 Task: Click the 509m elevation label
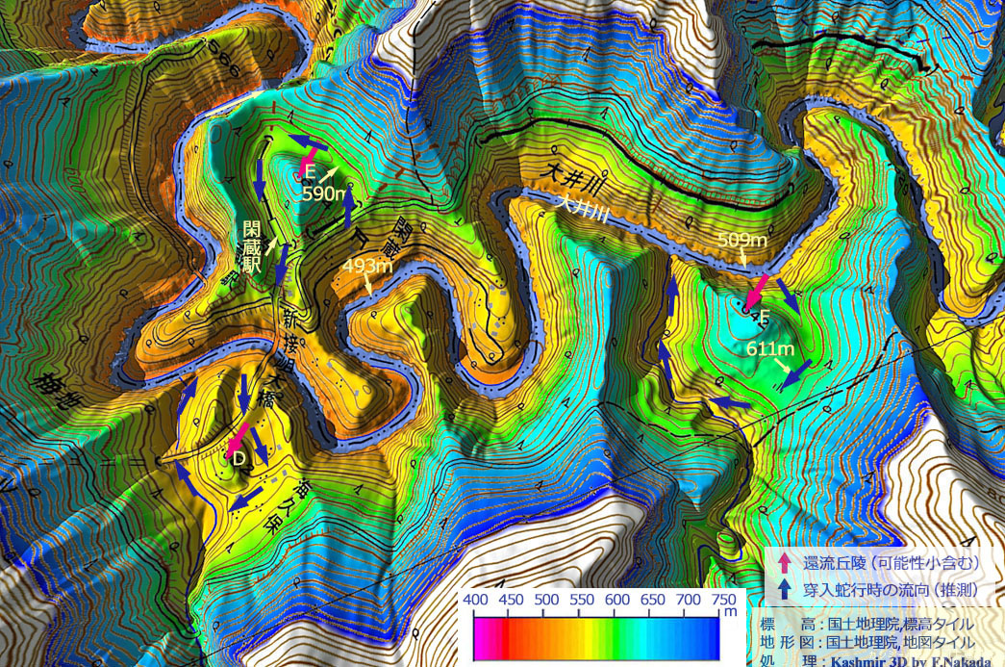pyautogui.click(x=741, y=238)
